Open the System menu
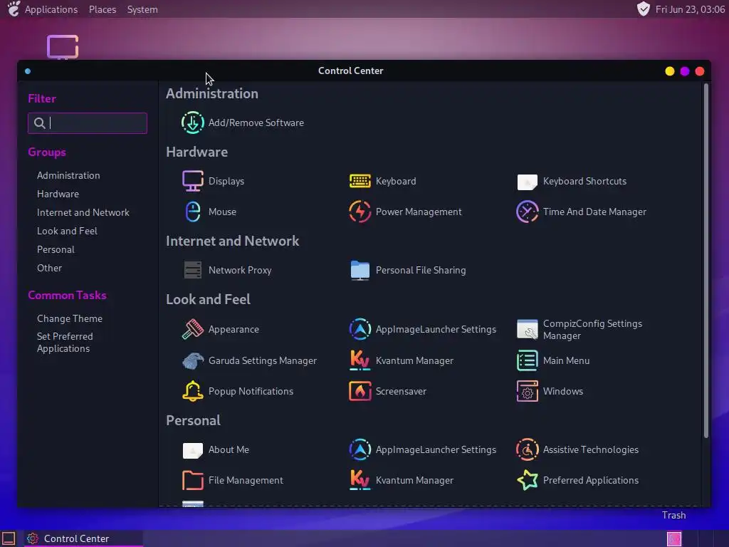Image resolution: width=729 pixels, height=547 pixels. pyautogui.click(x=142, y=9)
